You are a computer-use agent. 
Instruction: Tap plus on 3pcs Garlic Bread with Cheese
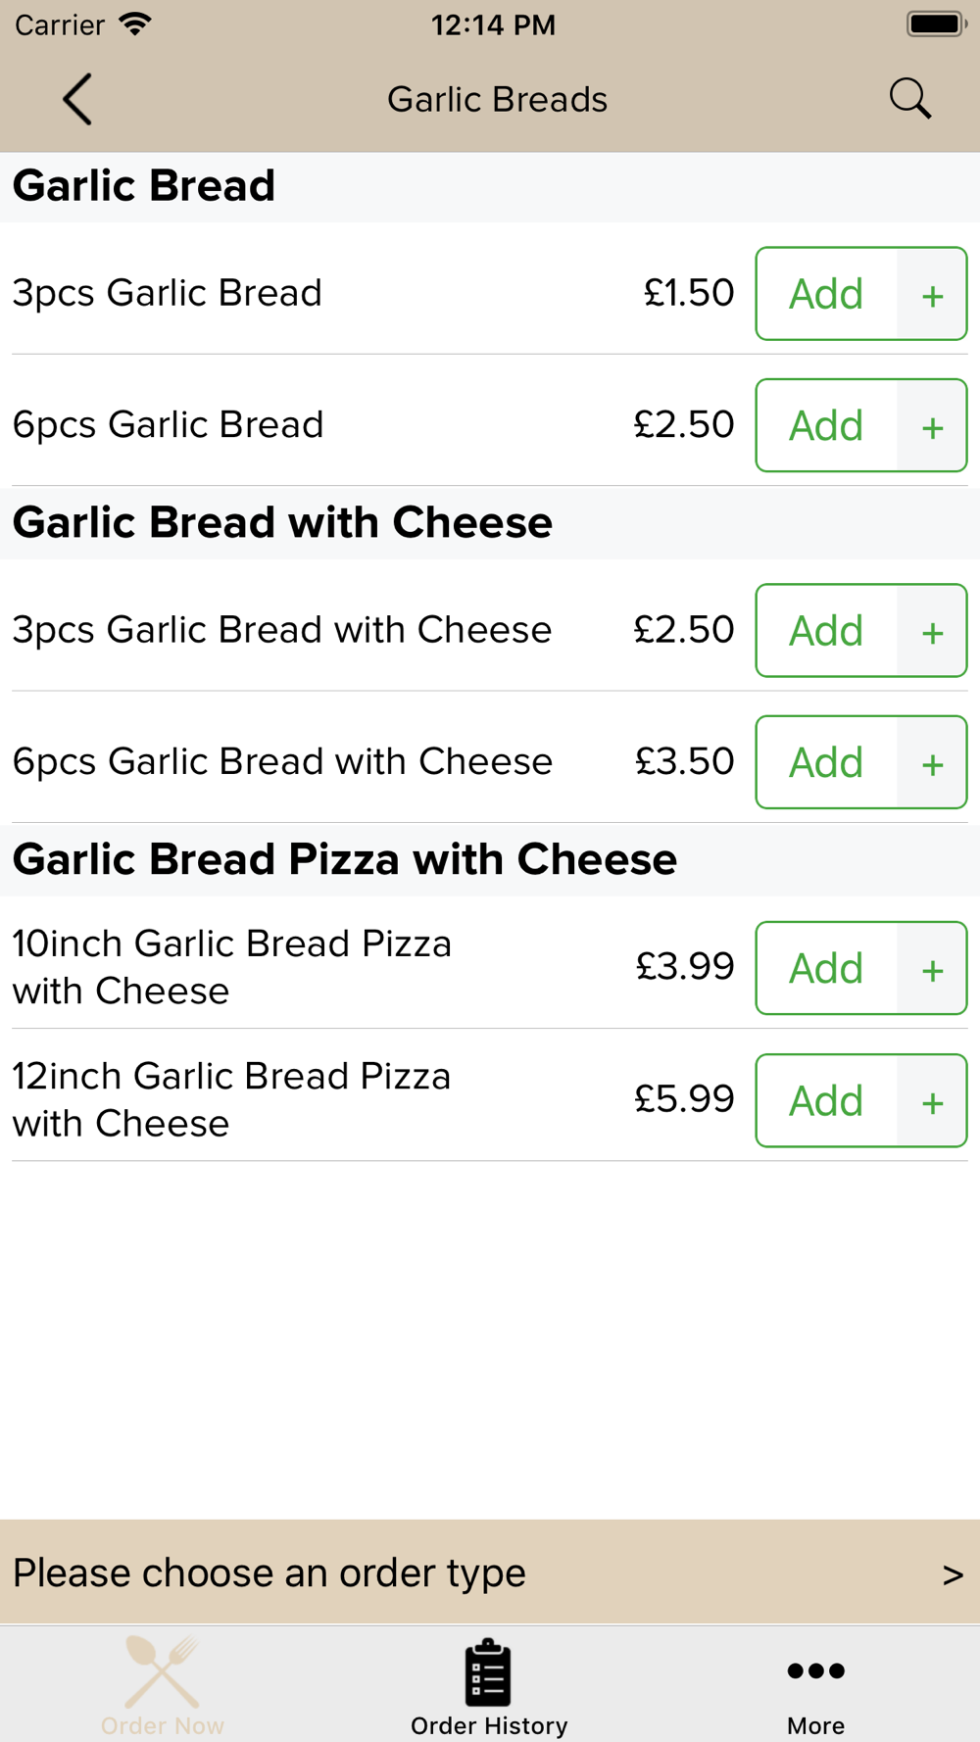click(932, 631)
